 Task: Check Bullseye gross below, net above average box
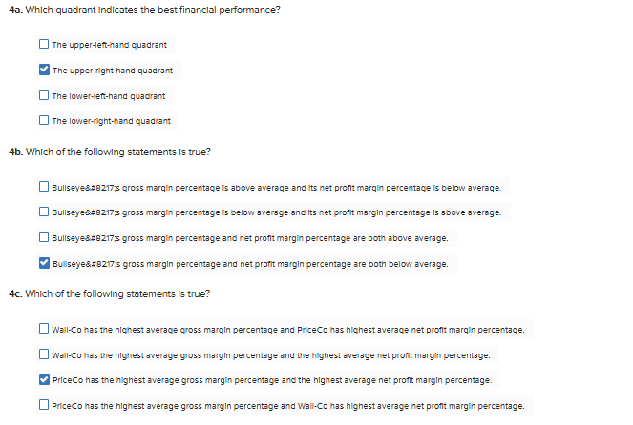click(x=45, y=212)
